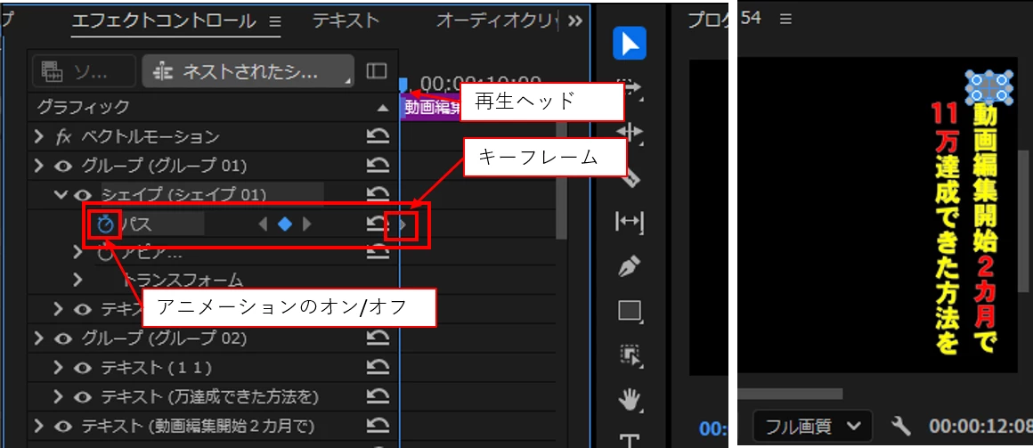Expand テキスト (万達成できた方法を) row
Screen dimensions: 1033x448
pos(59,397)
